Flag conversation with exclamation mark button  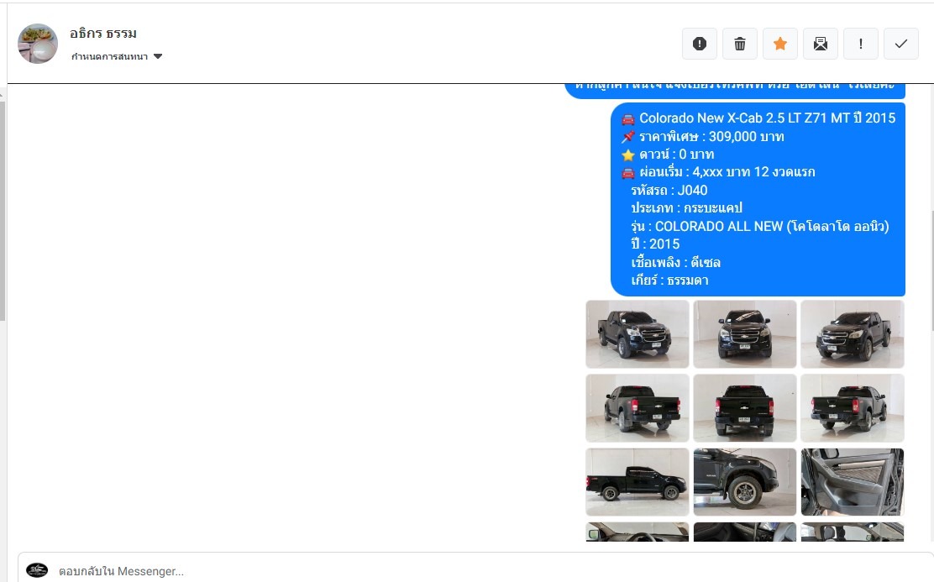tap(861, 44)
